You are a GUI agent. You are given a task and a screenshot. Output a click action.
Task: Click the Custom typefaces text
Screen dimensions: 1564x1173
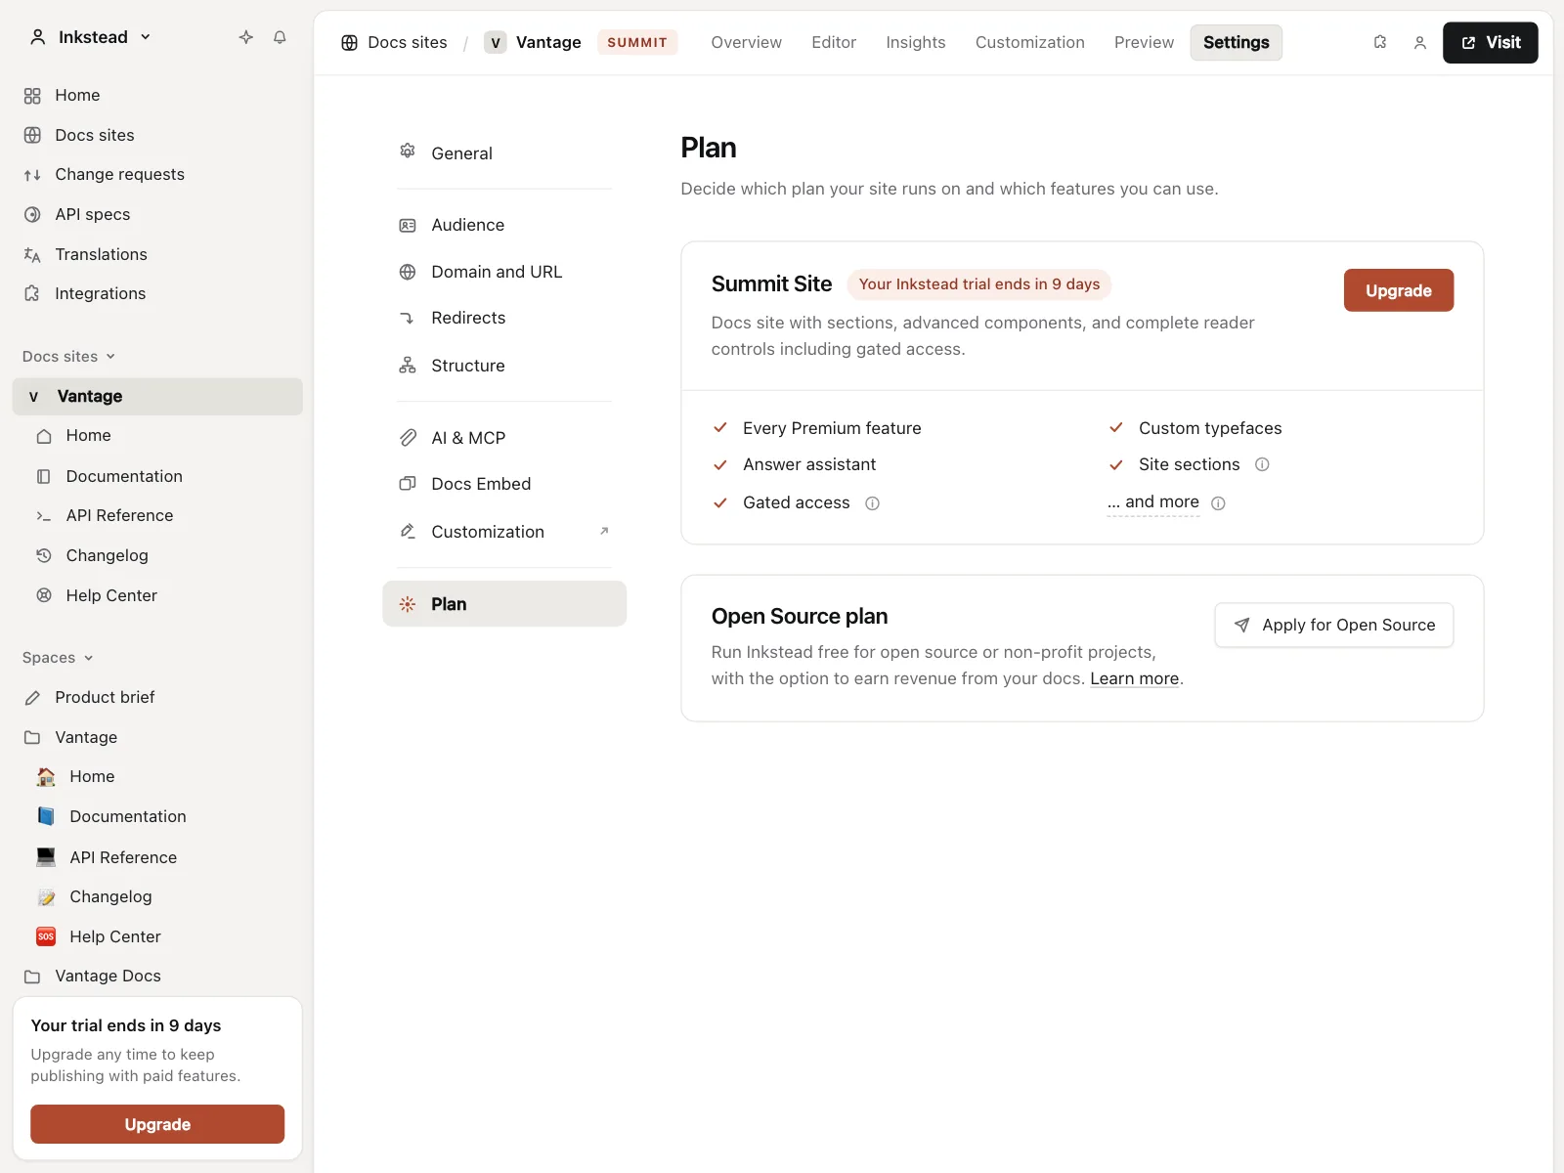[x=1210, y=428]
